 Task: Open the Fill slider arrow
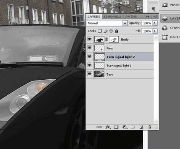pyautogui.click(x=155, y=31)
